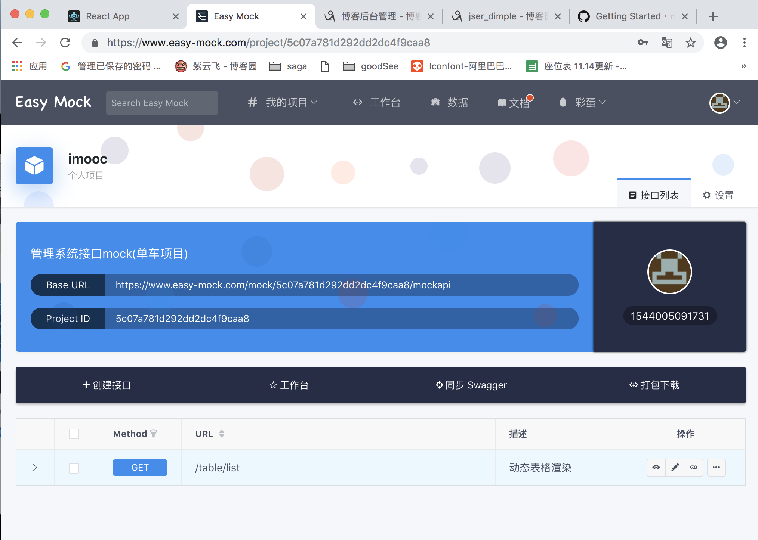The width and height of the screenshot is (758, 540).
Task: Click the Easy Mock logo
Action: [53, 102]
